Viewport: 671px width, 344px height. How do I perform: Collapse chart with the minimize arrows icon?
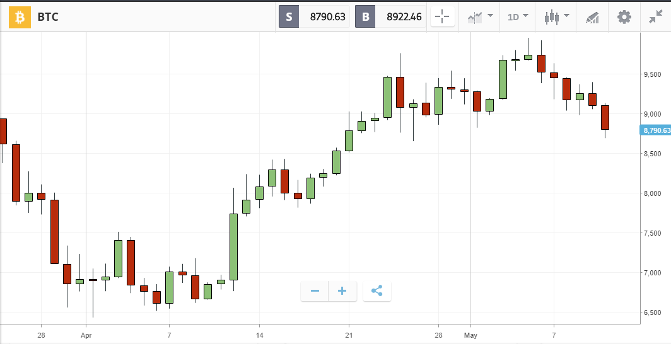(x=655, y=17)
